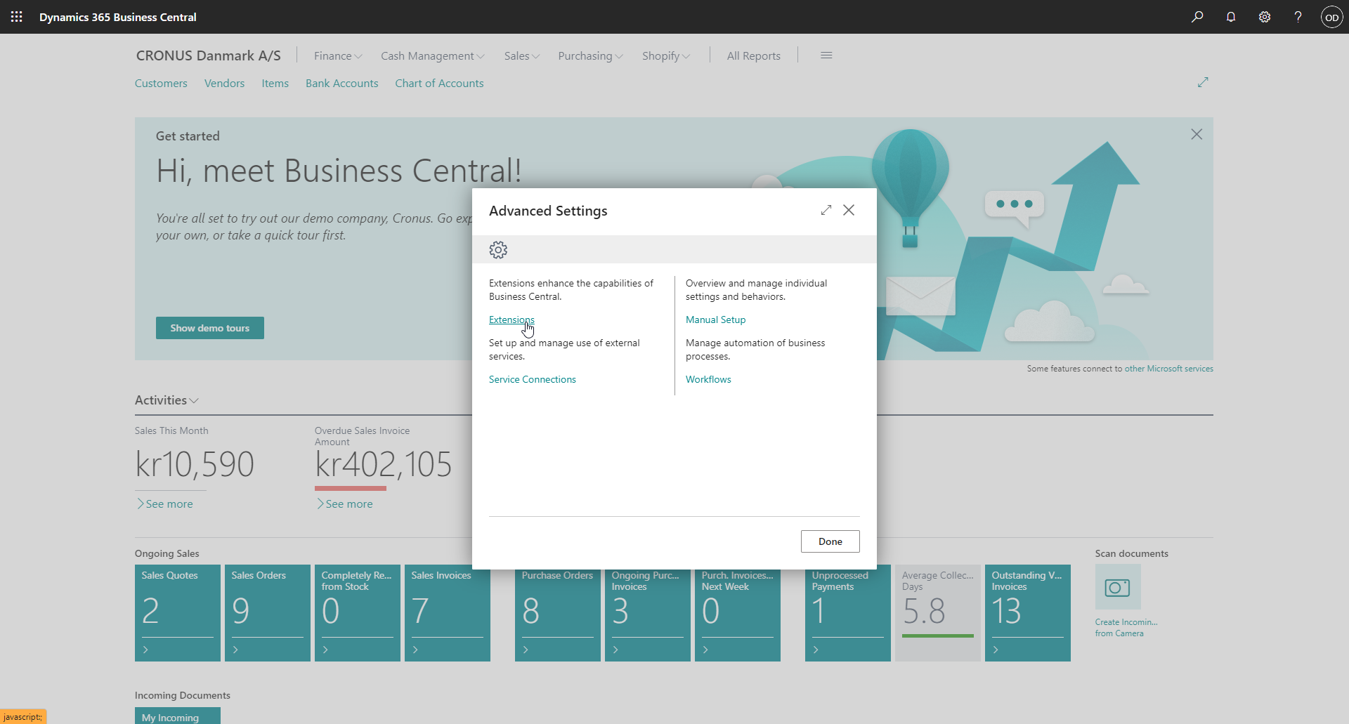Screen dimensions: 1349x724
Task: Click Create Incoming from Camera link
Action: tap(1126, 628)
